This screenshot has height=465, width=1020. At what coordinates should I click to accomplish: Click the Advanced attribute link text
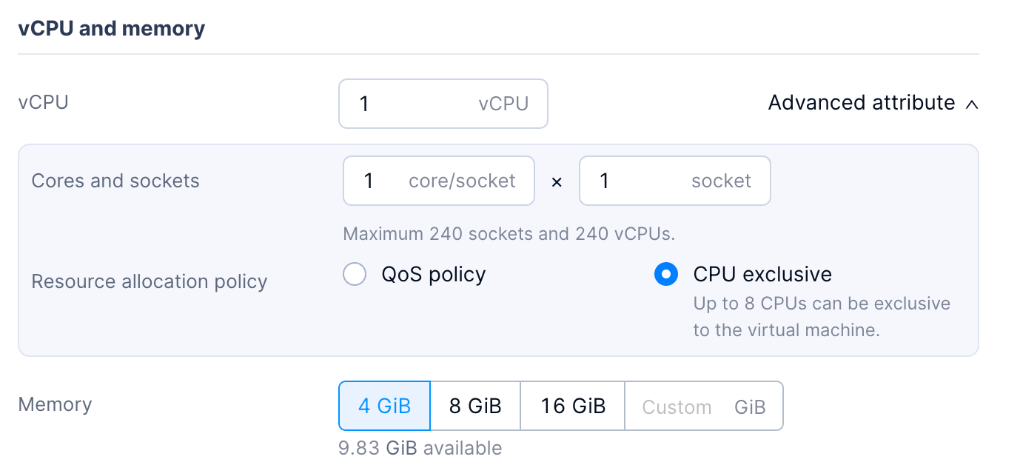pyautogui.click(x=861, y=103)
